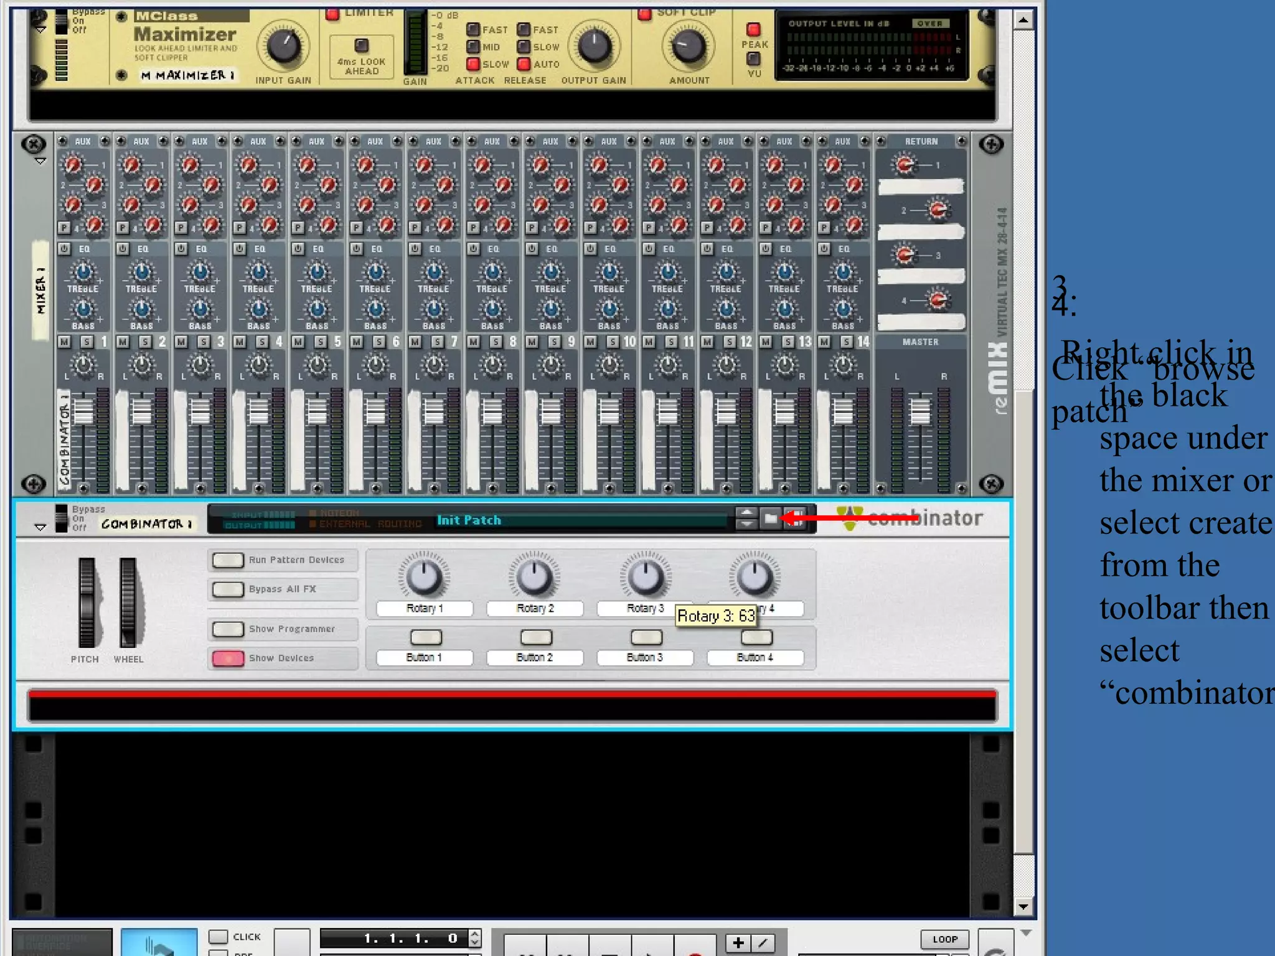Toggle the 4ms Look Ahead button
Viewport: 1275px width, 956px height.
[x=362, y=45]
